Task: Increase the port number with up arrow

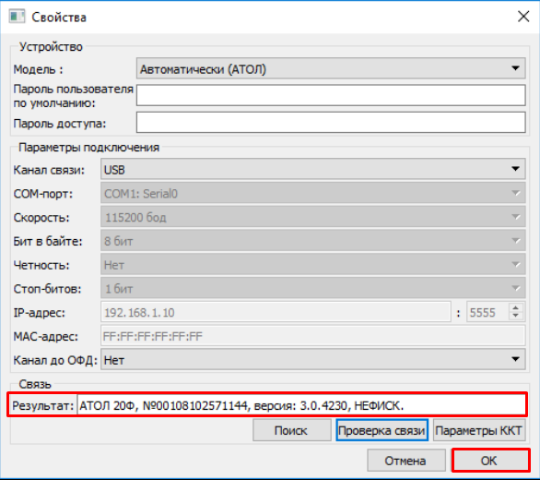Action: click(x=515, y=307)
